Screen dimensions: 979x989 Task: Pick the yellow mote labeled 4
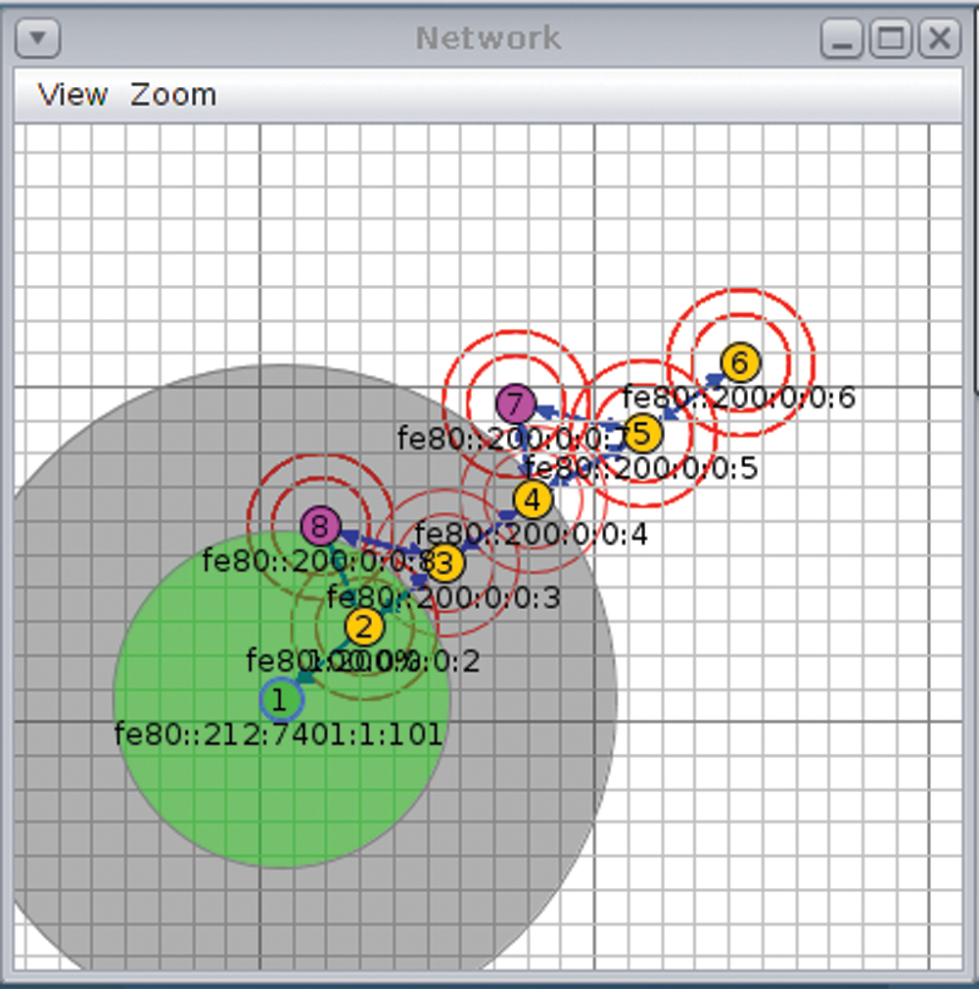(x=532, y=499)
